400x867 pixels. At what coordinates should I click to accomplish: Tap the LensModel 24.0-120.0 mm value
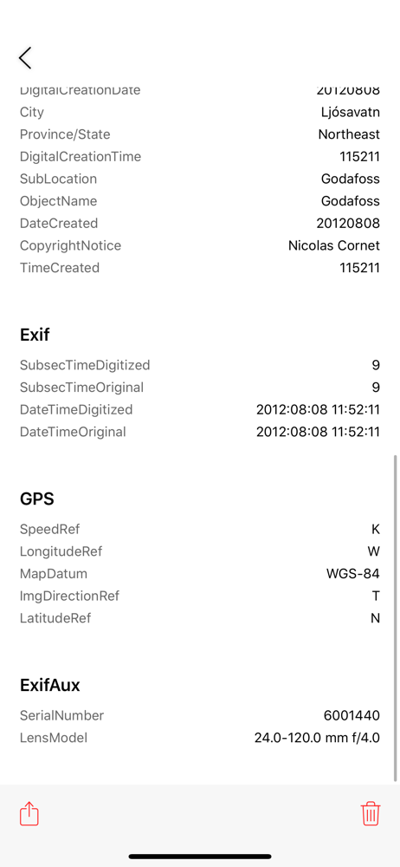[x=317, y=738]
